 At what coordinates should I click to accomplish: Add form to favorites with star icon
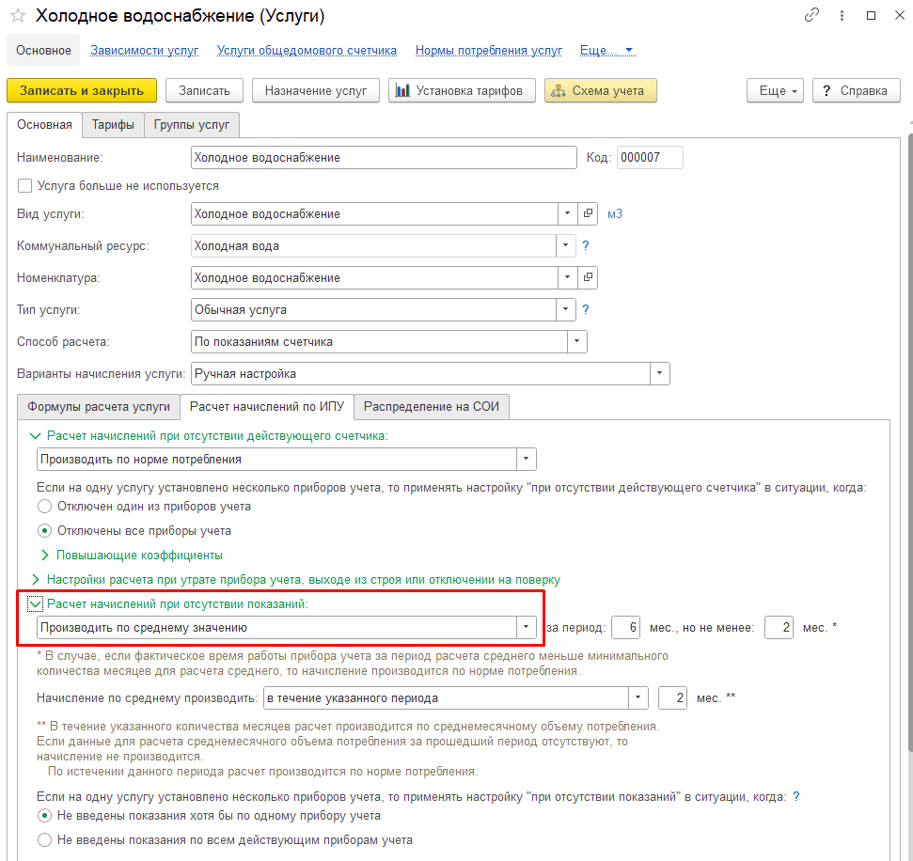[18, 16]
